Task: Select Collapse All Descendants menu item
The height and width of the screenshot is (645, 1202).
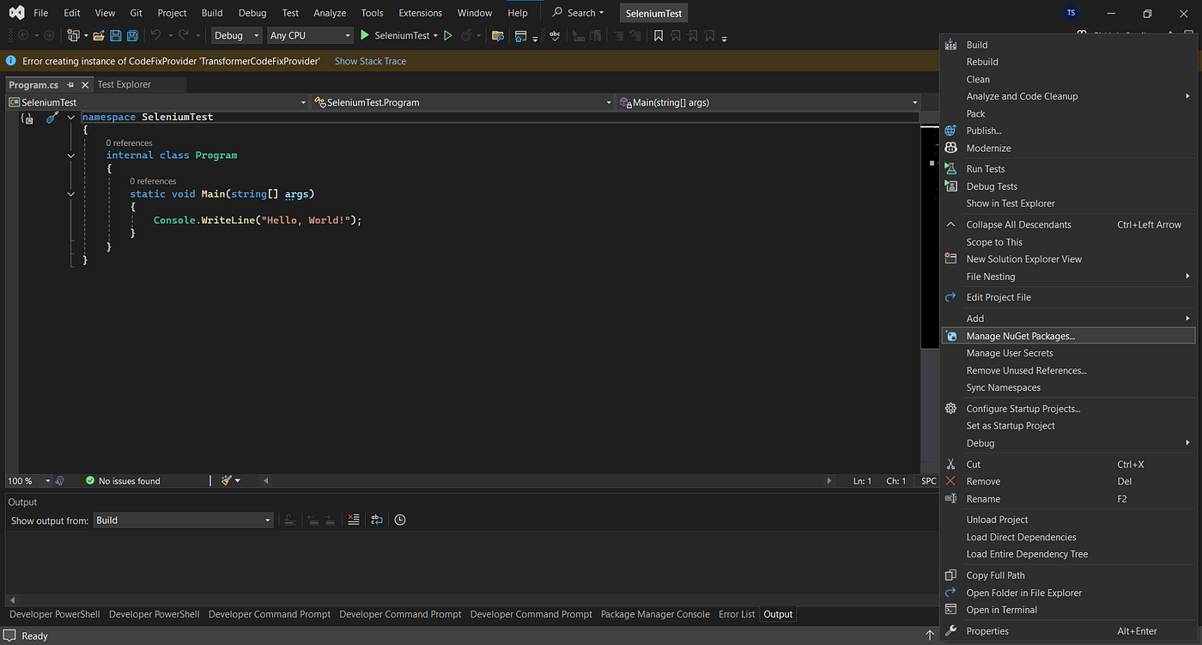Action: click(x=1068, y=224)
